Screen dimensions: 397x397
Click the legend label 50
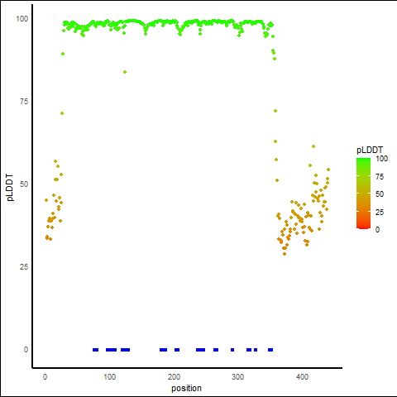[380, 194]
